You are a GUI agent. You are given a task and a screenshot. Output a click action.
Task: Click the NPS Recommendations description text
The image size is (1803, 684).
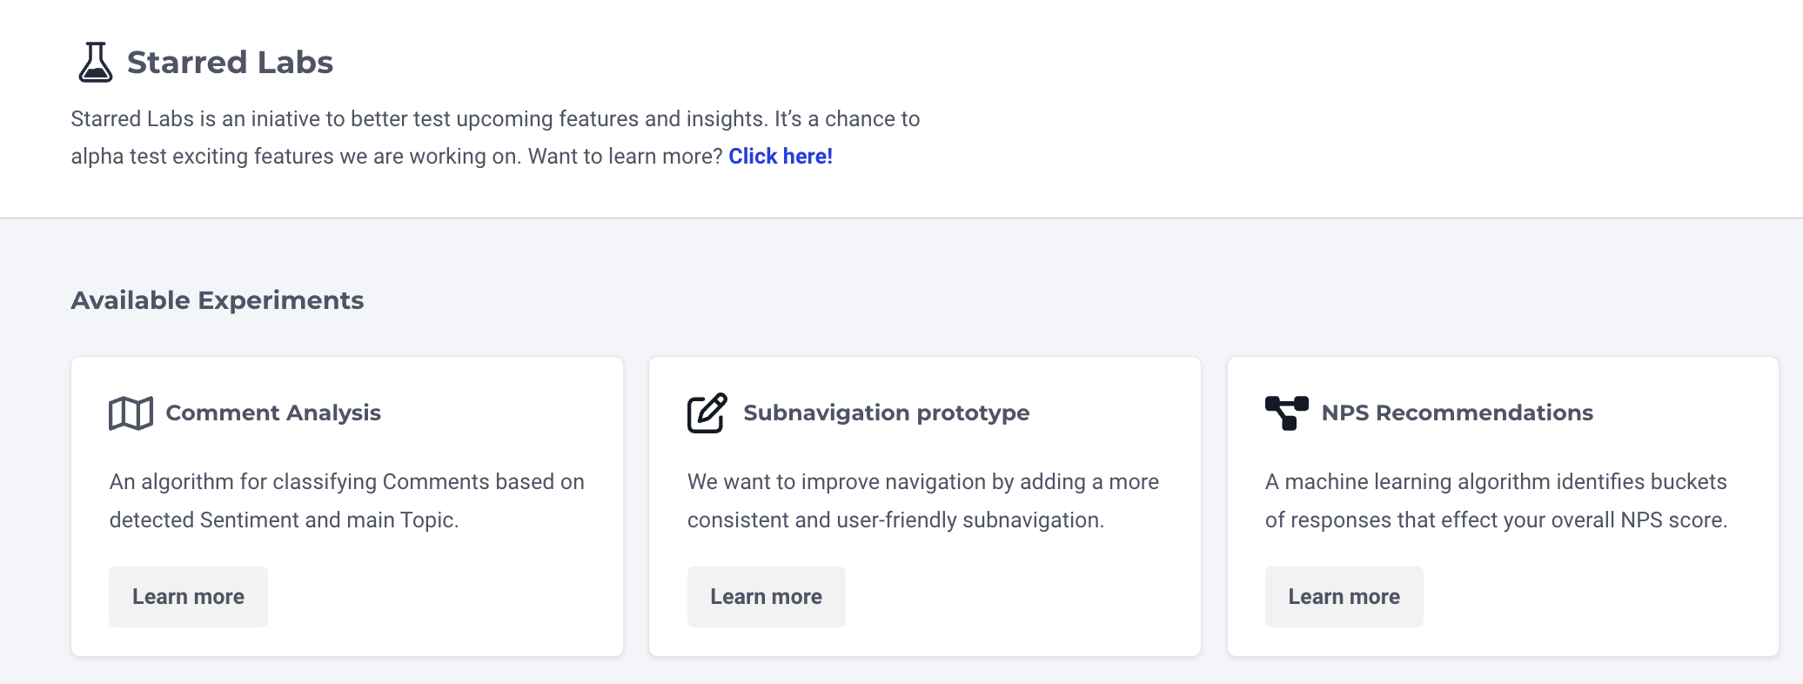pos(1496,500)
